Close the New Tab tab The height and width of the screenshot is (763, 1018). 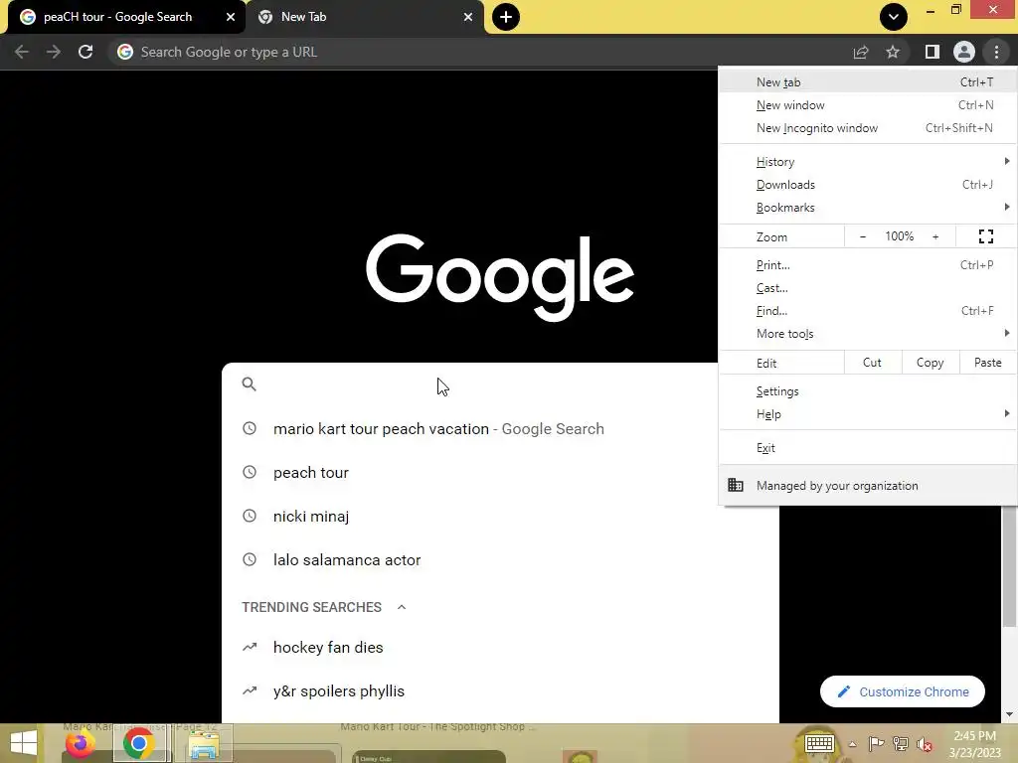(468, 17)
